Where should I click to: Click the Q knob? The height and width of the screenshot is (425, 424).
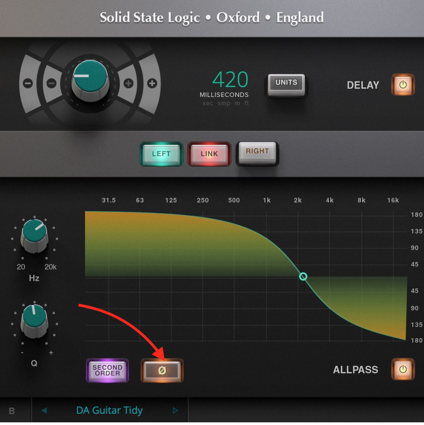click(35, 320)
